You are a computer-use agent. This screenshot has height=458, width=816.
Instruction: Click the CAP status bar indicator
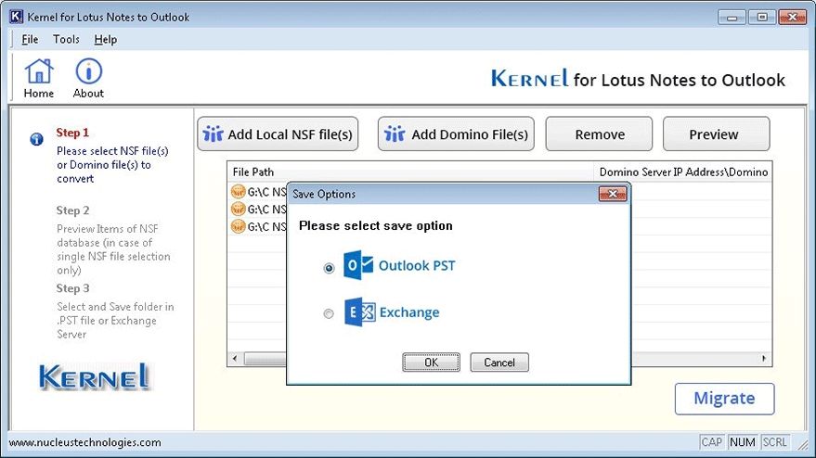711,442
